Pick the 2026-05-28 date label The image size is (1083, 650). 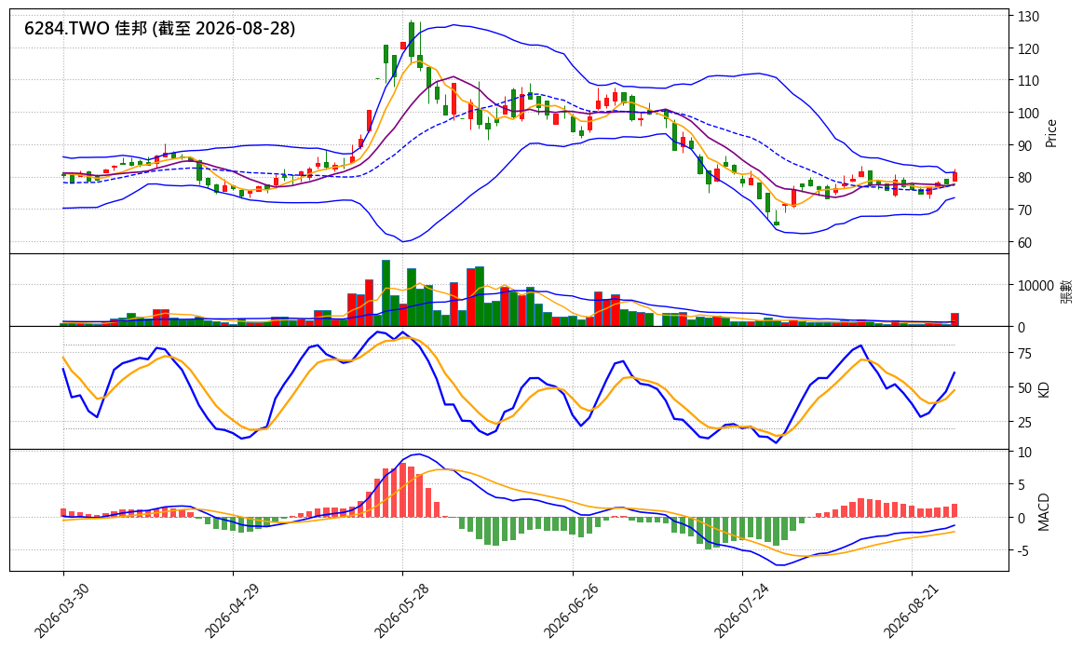coord(399,610)
